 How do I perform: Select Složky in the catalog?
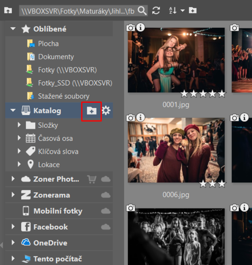(x=48, y=125)
